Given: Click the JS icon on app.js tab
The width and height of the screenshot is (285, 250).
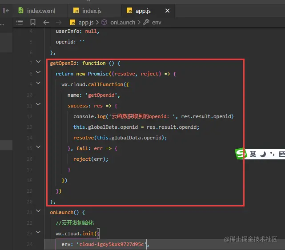Looking at the screenshot, I should (x=129, y=11).
